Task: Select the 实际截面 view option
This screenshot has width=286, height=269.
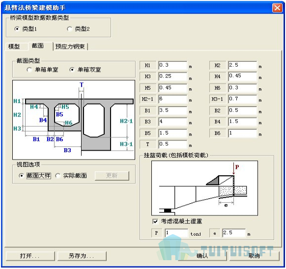Action: (x=57, y=176)
